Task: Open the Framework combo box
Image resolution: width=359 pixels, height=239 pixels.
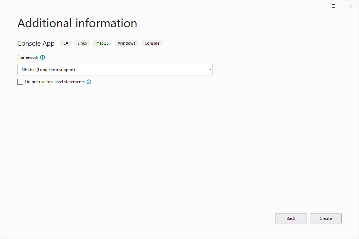Action: pos(115,70)
